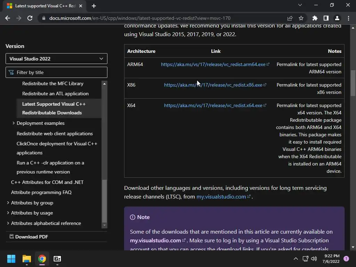Image resolution: width=356 pixels, height=267 pixels.
Task: Share this page icon in address bar
Action: point(290,18)
